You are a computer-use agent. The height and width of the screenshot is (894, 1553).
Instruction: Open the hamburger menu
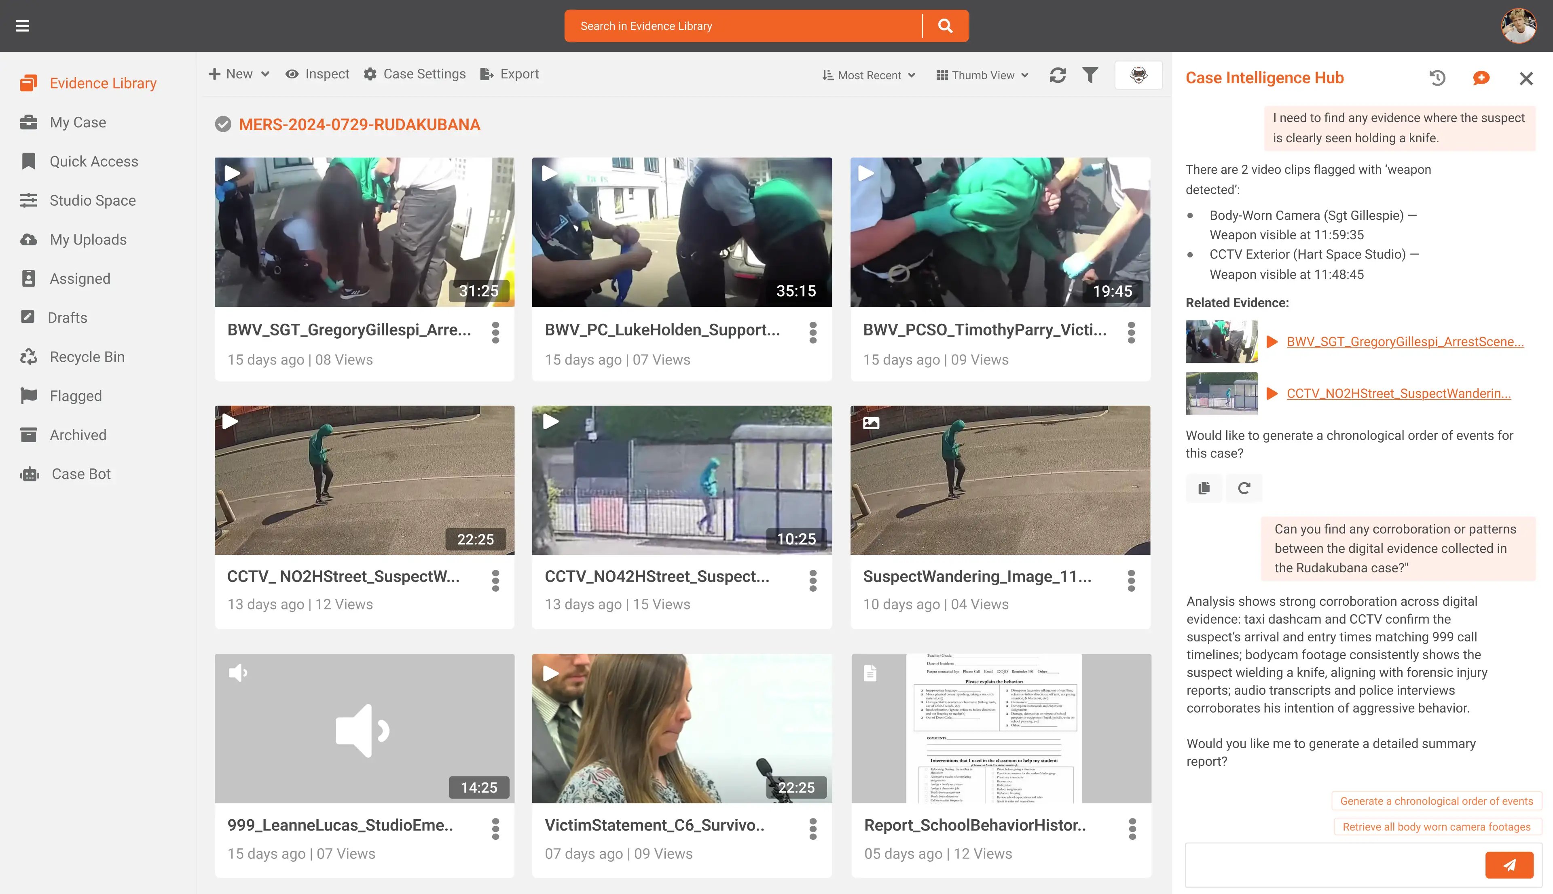coord(23,26)
